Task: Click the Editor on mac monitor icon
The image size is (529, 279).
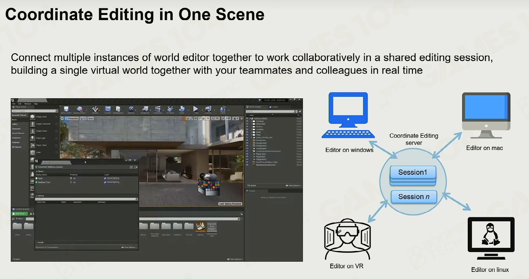Action: [486, 116]
